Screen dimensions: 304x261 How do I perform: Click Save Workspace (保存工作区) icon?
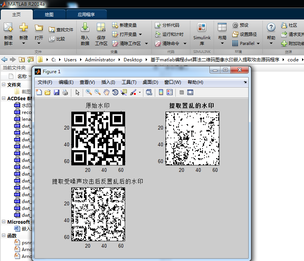(x=101, y=27)
